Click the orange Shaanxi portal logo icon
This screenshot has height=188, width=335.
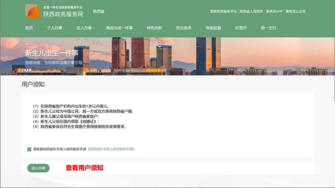point(33,11)
